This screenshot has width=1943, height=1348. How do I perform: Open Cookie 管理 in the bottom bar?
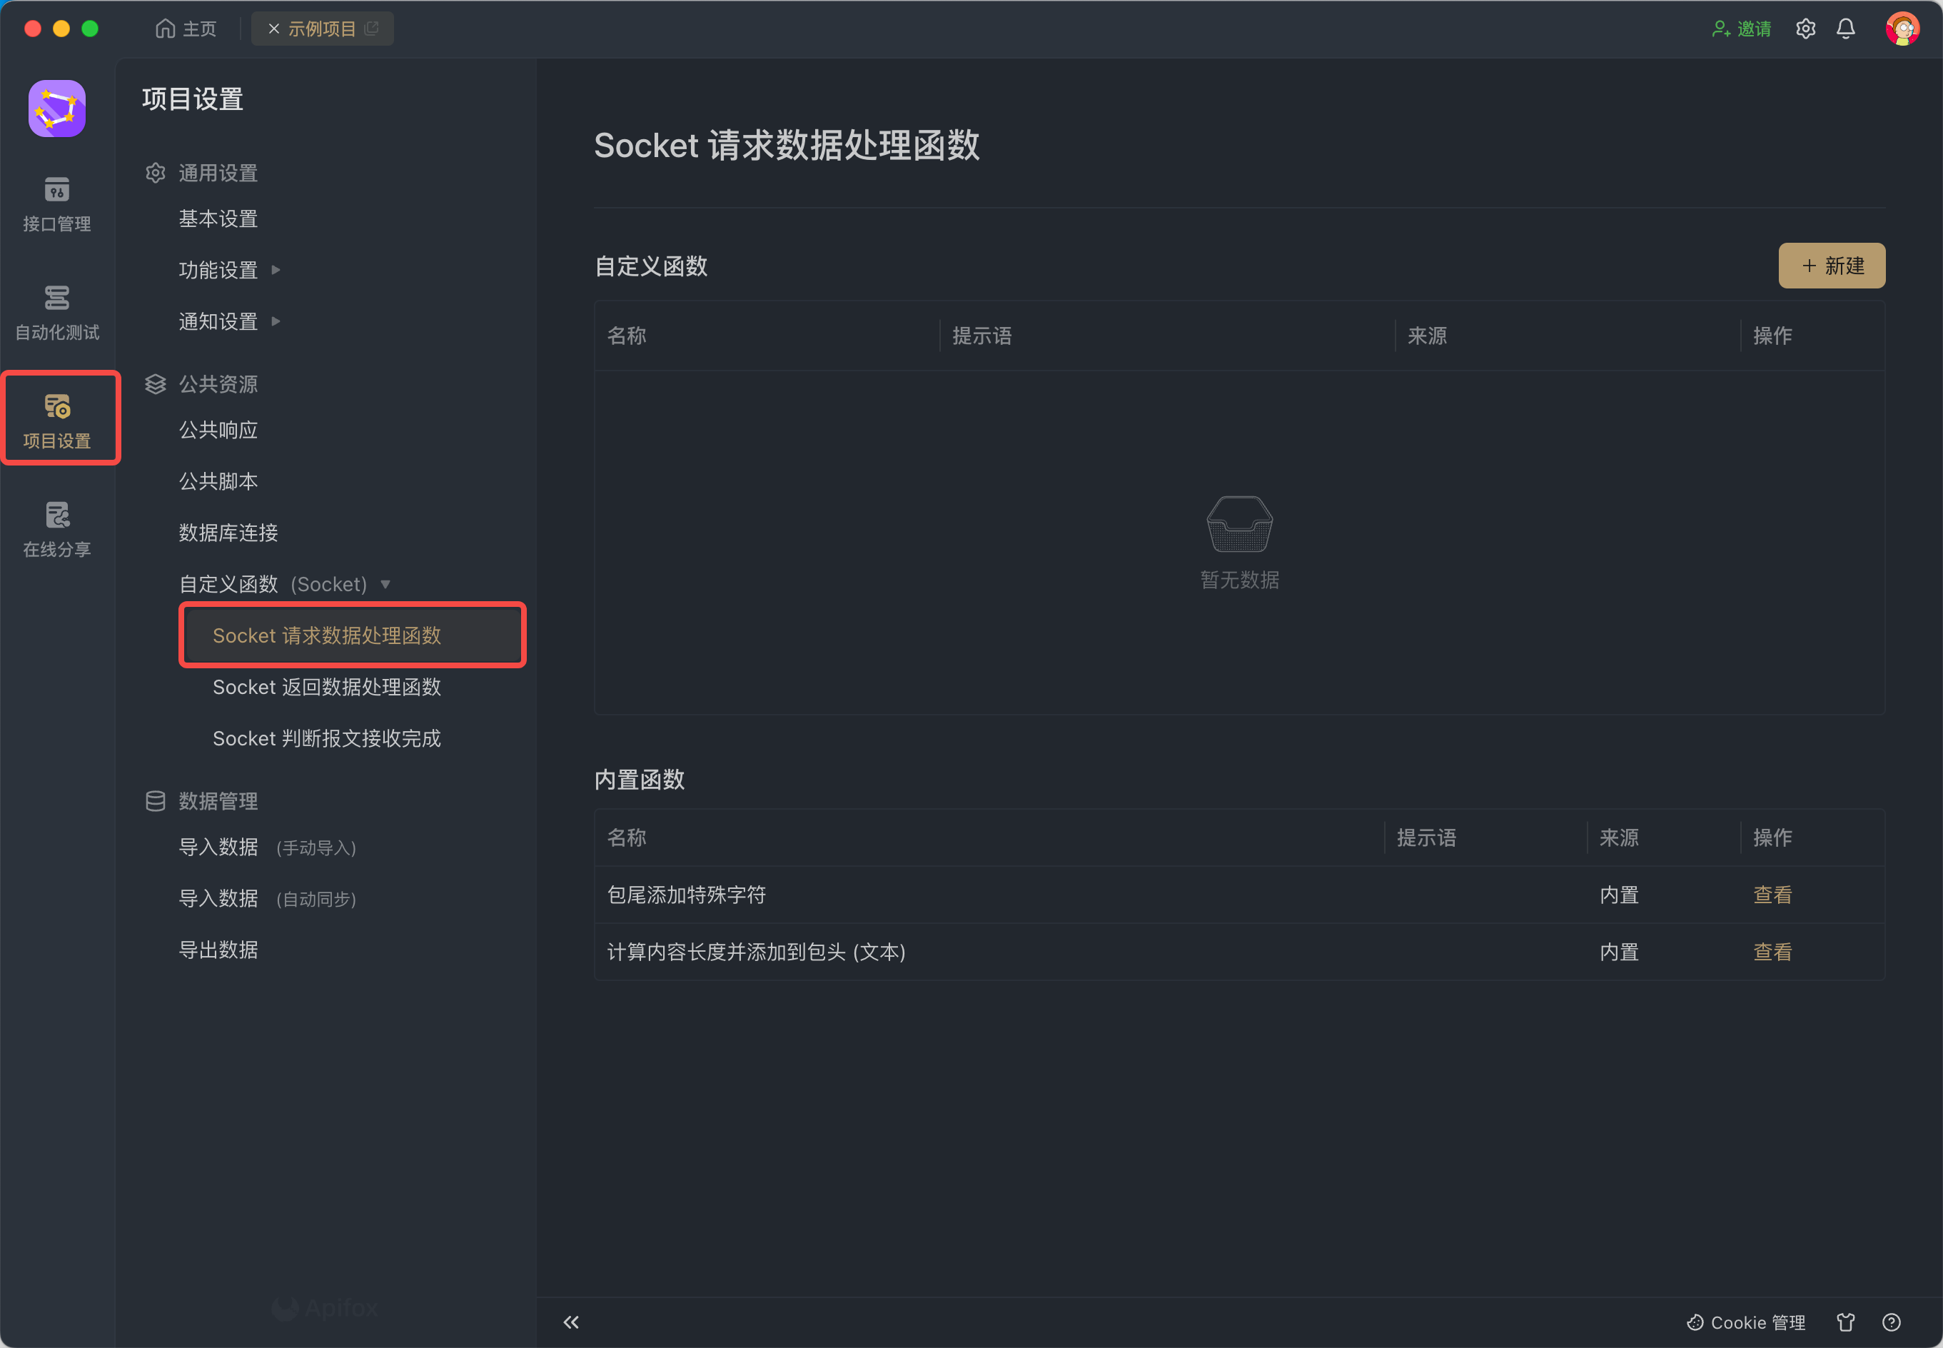1745,1322
